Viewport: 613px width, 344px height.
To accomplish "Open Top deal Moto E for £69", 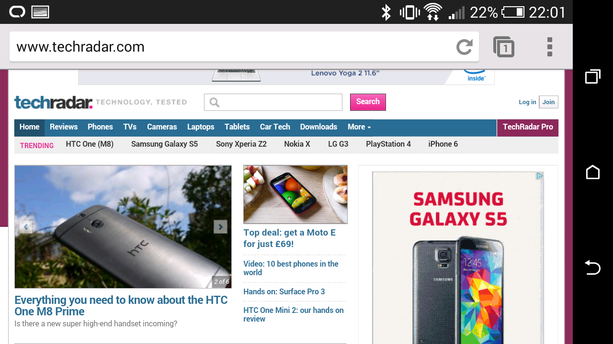I will [x=290, y=238].
